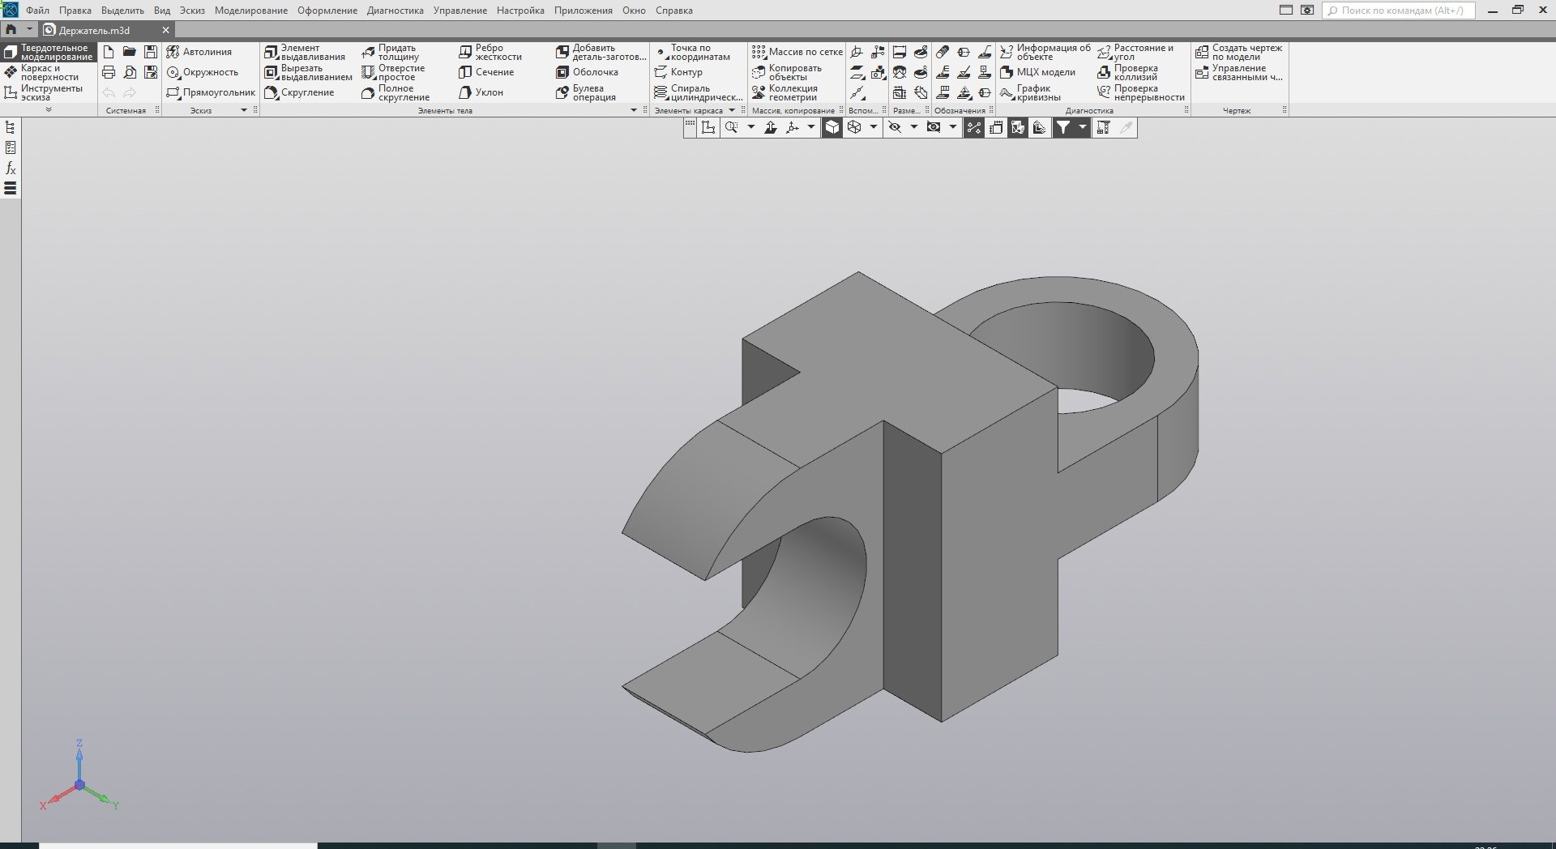Click the Print icon in the Системная panel
Image resolution: width=1556 pixels, height=849 pixels.
coord(109,72)
